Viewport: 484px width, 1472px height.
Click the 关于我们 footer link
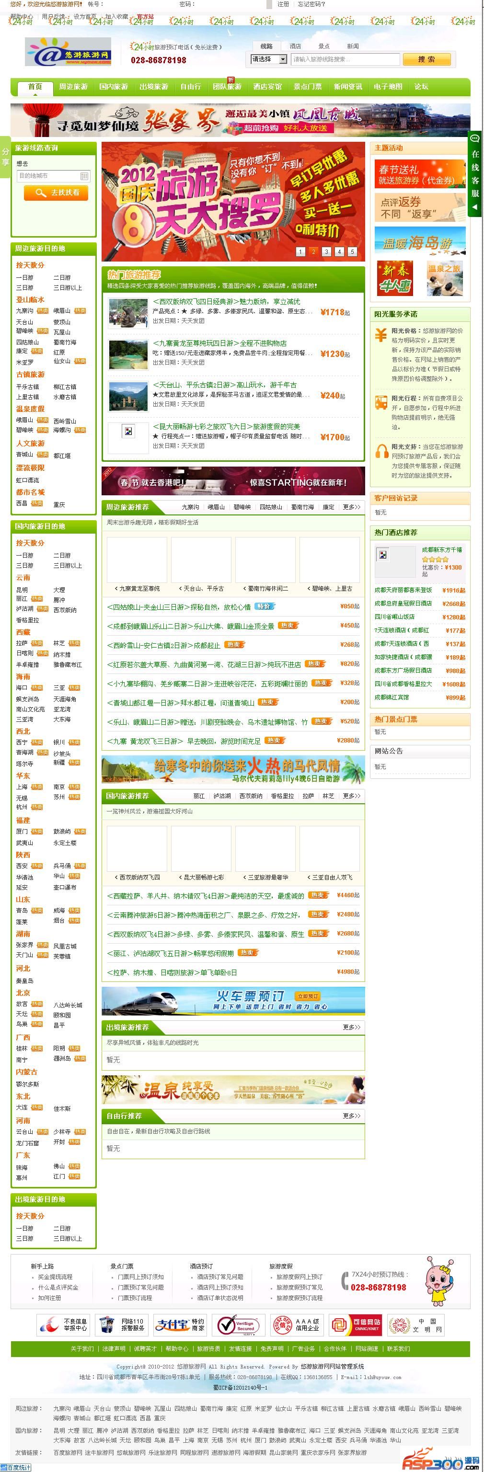pyautogui.click(x=82, y=1348)
